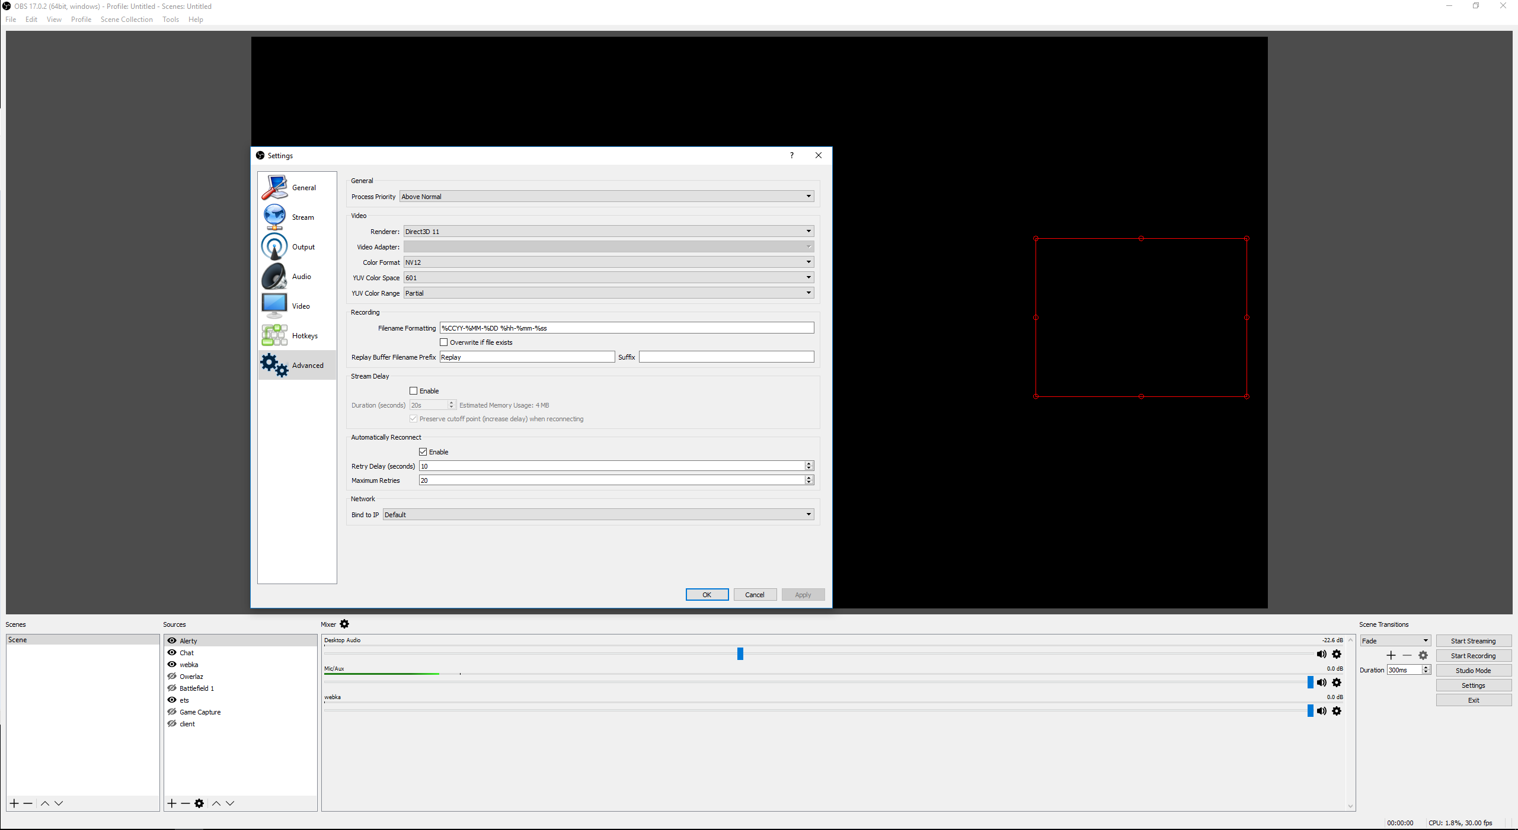Hide the webka source eye icon

coord(172,664)
